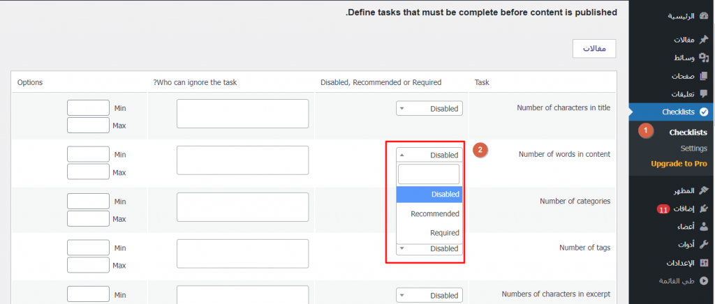Collapse the sidebar menu arrow icon
The width and height of the screenshot is (715, 304).
pyautogui.click(x=703, y=281)
